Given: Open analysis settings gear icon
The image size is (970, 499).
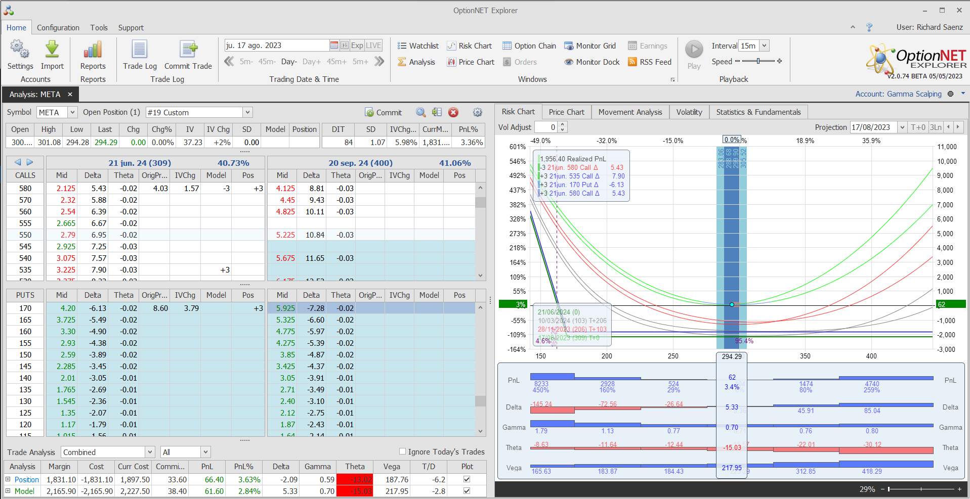Looking at the screenshot, I should pos(477,112).
